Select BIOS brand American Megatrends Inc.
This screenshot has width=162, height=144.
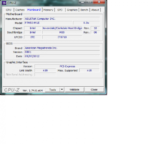click(62, 48)
